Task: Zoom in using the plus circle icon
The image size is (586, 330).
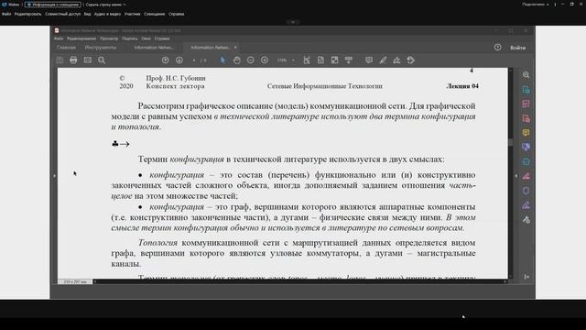Action: [265, 60]
